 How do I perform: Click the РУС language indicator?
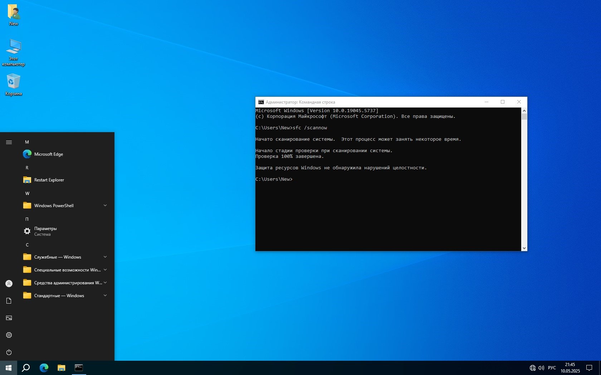pos(552,367)
